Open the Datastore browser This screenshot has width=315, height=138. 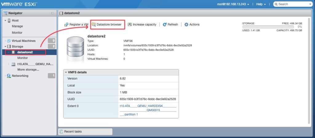coord(107,24)
